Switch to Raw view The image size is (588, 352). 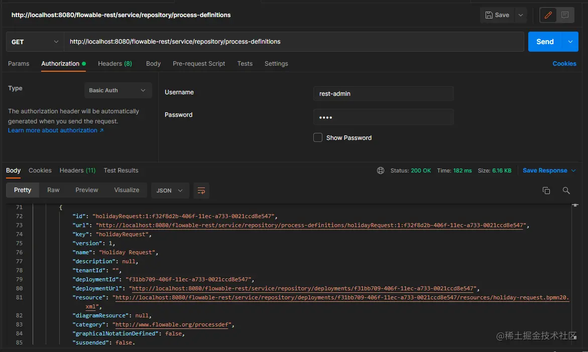coord(53,190)
